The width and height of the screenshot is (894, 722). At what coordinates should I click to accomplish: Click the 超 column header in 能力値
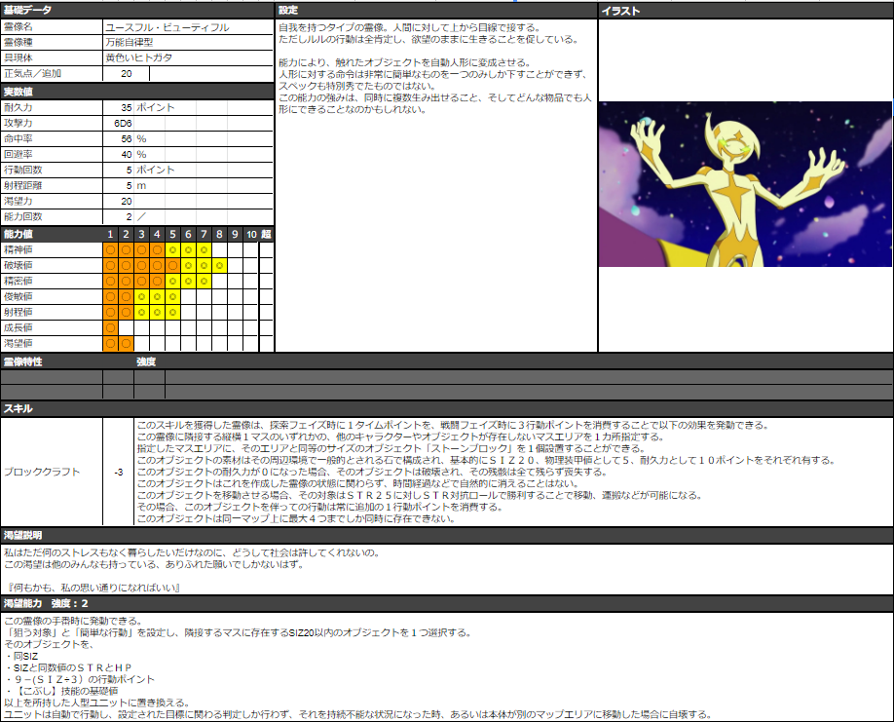pos(266,234)
